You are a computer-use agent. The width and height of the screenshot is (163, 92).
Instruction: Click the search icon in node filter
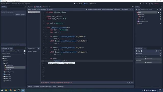point(158,9)
